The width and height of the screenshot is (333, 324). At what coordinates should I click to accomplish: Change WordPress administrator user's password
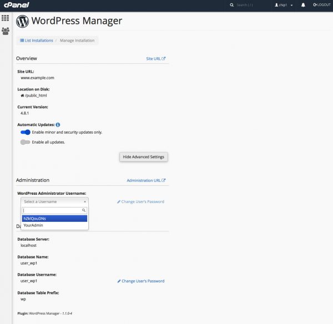pos(140,202)
